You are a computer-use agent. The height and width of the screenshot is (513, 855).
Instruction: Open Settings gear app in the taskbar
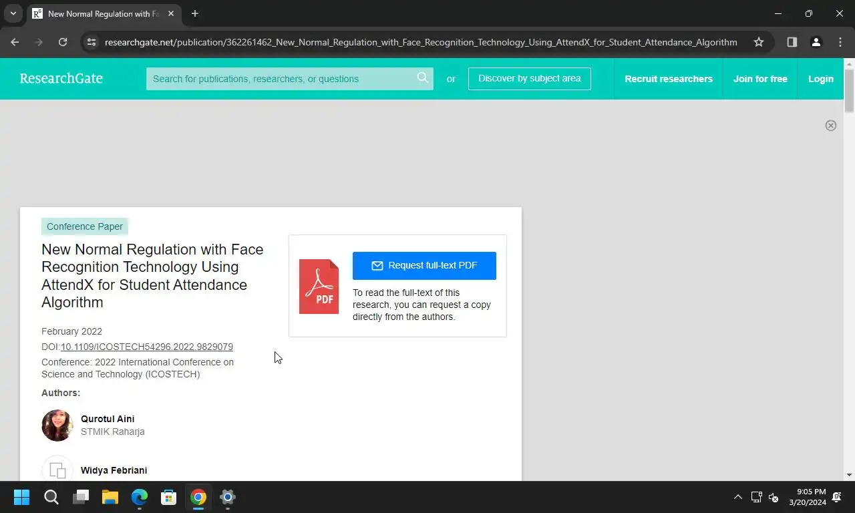(x=228, y=497)
